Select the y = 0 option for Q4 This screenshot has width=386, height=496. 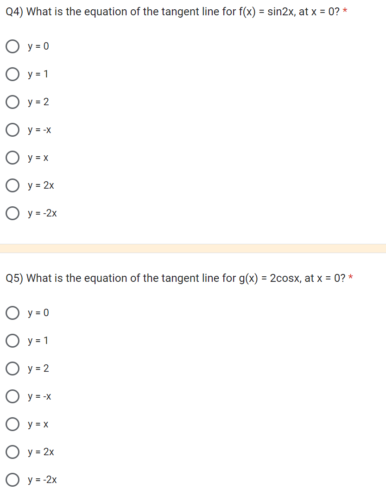click(13, 46)
